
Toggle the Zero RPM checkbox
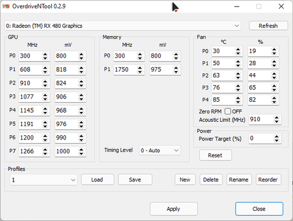click(x=228, y=111)
